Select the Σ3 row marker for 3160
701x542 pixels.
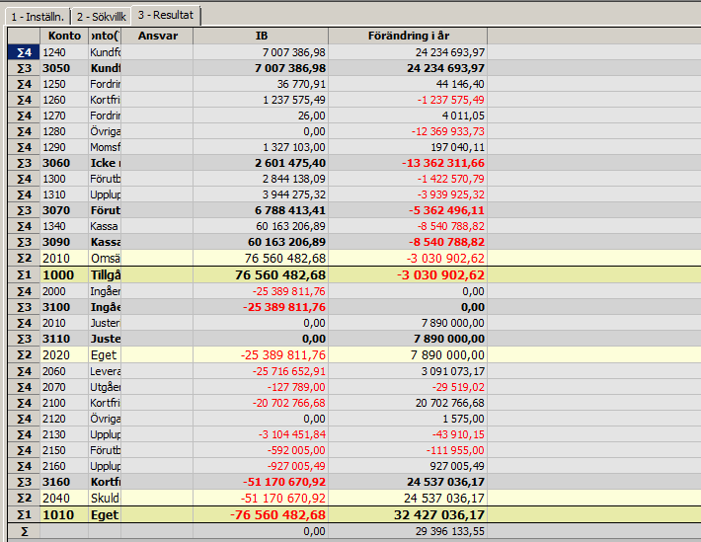24,482
